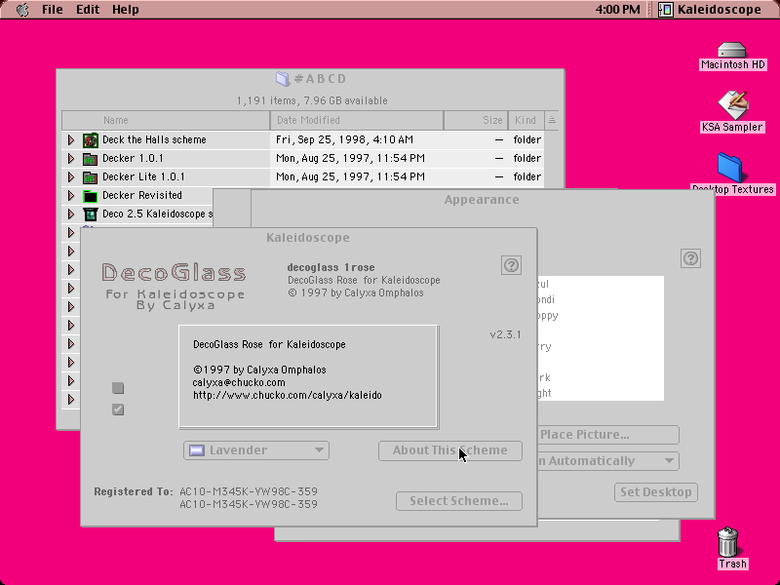780x585 pixels.
Task: Click the Appearance window title bar
Action: pyautogui.click(x=482, y=200)
